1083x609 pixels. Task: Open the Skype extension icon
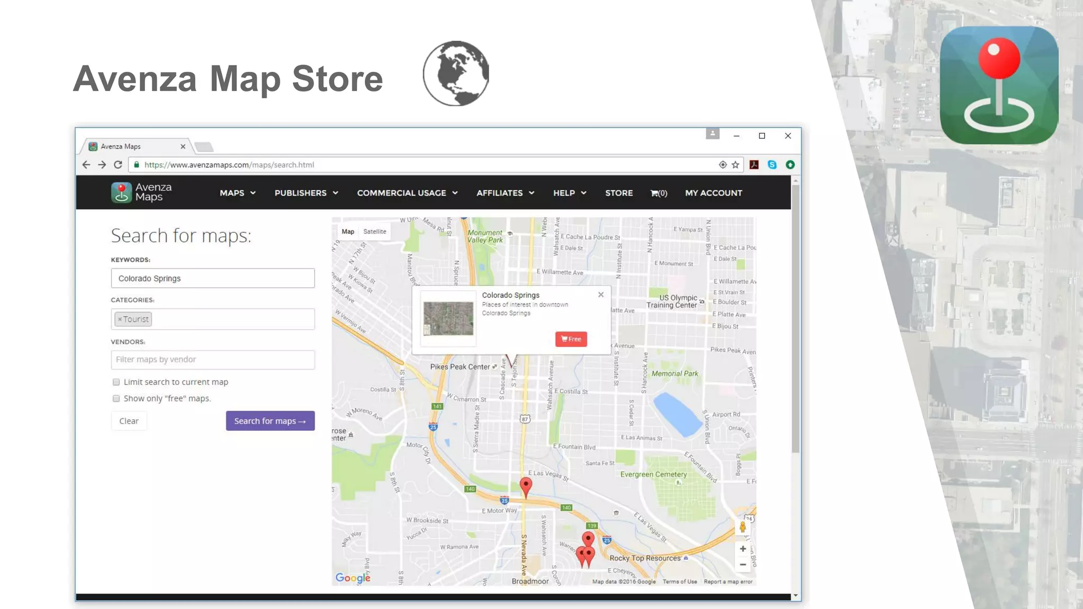click(x=773, y=165)
